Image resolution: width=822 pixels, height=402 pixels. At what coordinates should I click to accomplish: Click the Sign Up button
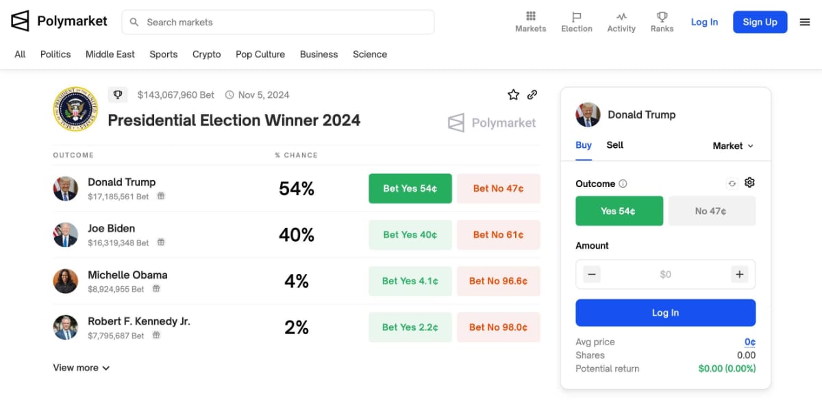click(x=760, y=22)
